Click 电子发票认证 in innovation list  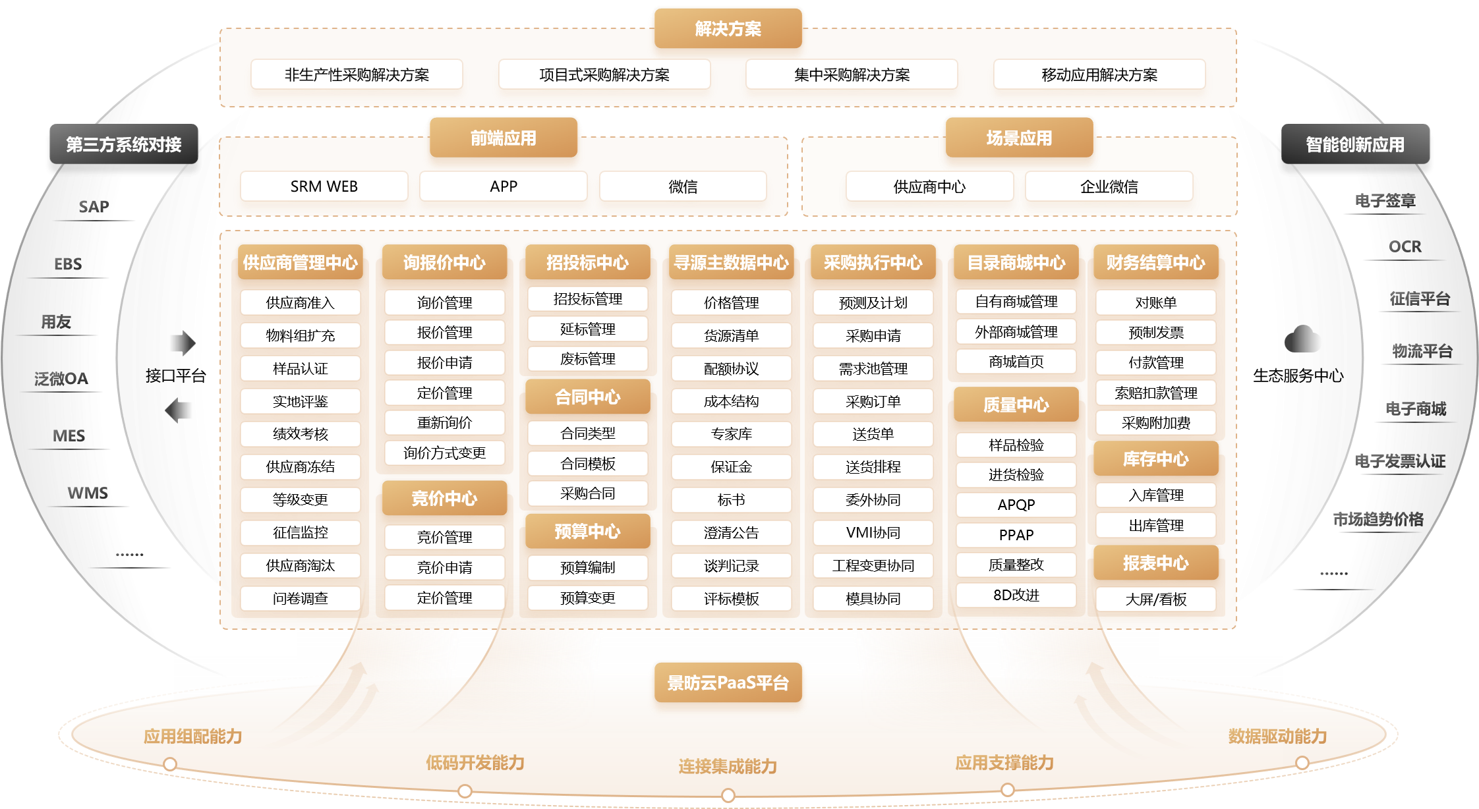coord(1401,461)
